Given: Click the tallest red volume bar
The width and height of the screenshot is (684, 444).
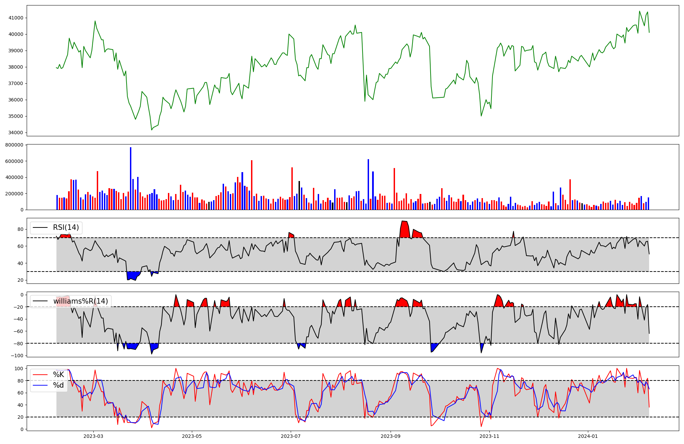Looking at the screenshot, I should point(252,184).
